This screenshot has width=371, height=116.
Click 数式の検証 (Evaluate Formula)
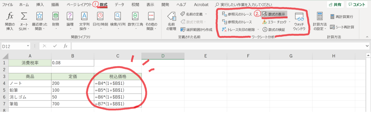[x=274, y=30]
